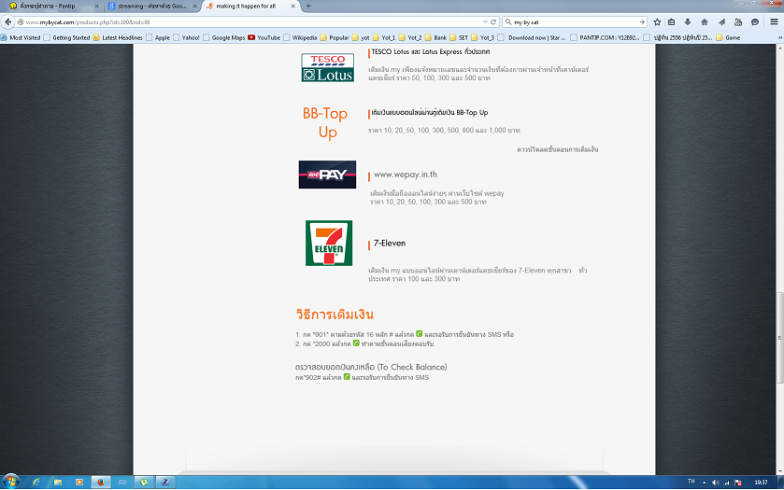Switch to the Pantip tab
784x490 pixels.
coord(53,6)
